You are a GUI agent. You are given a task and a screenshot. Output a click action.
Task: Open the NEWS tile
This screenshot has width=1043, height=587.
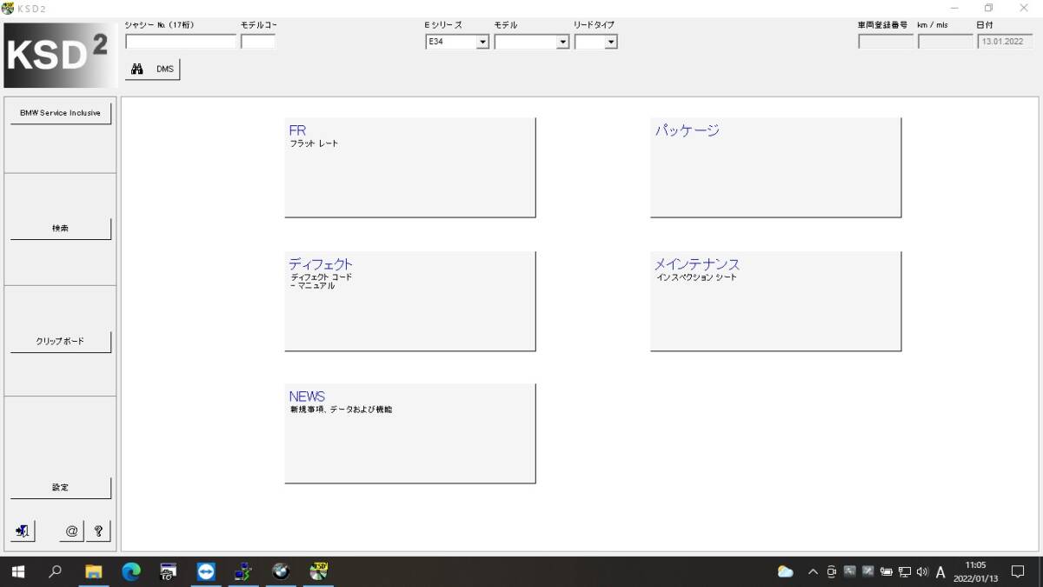click(x=410, y=434)
